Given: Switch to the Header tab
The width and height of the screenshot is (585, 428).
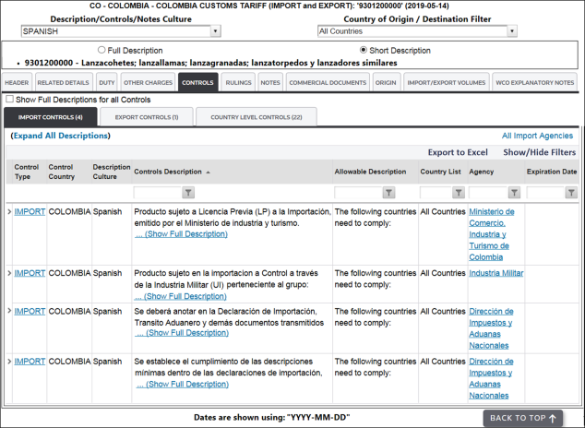Looking at the screenshot, I should 17,82.
